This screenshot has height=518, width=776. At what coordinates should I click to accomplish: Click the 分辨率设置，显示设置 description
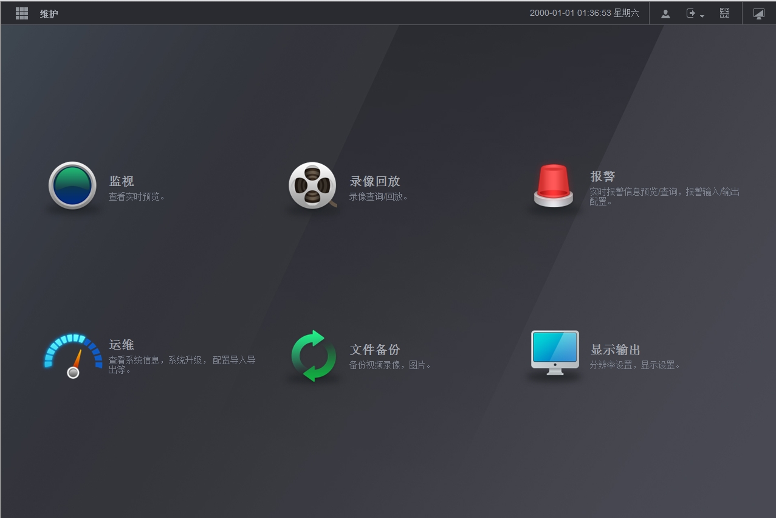[635, 365]
